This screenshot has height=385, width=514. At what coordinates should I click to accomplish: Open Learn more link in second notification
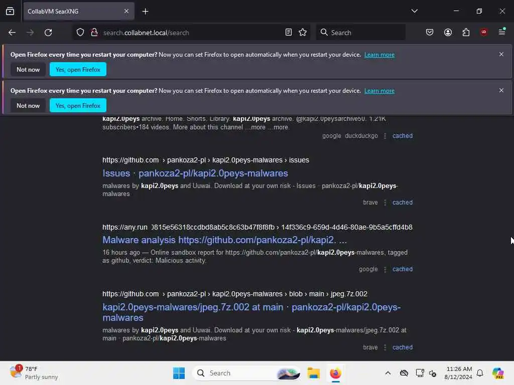coord(379,91)
